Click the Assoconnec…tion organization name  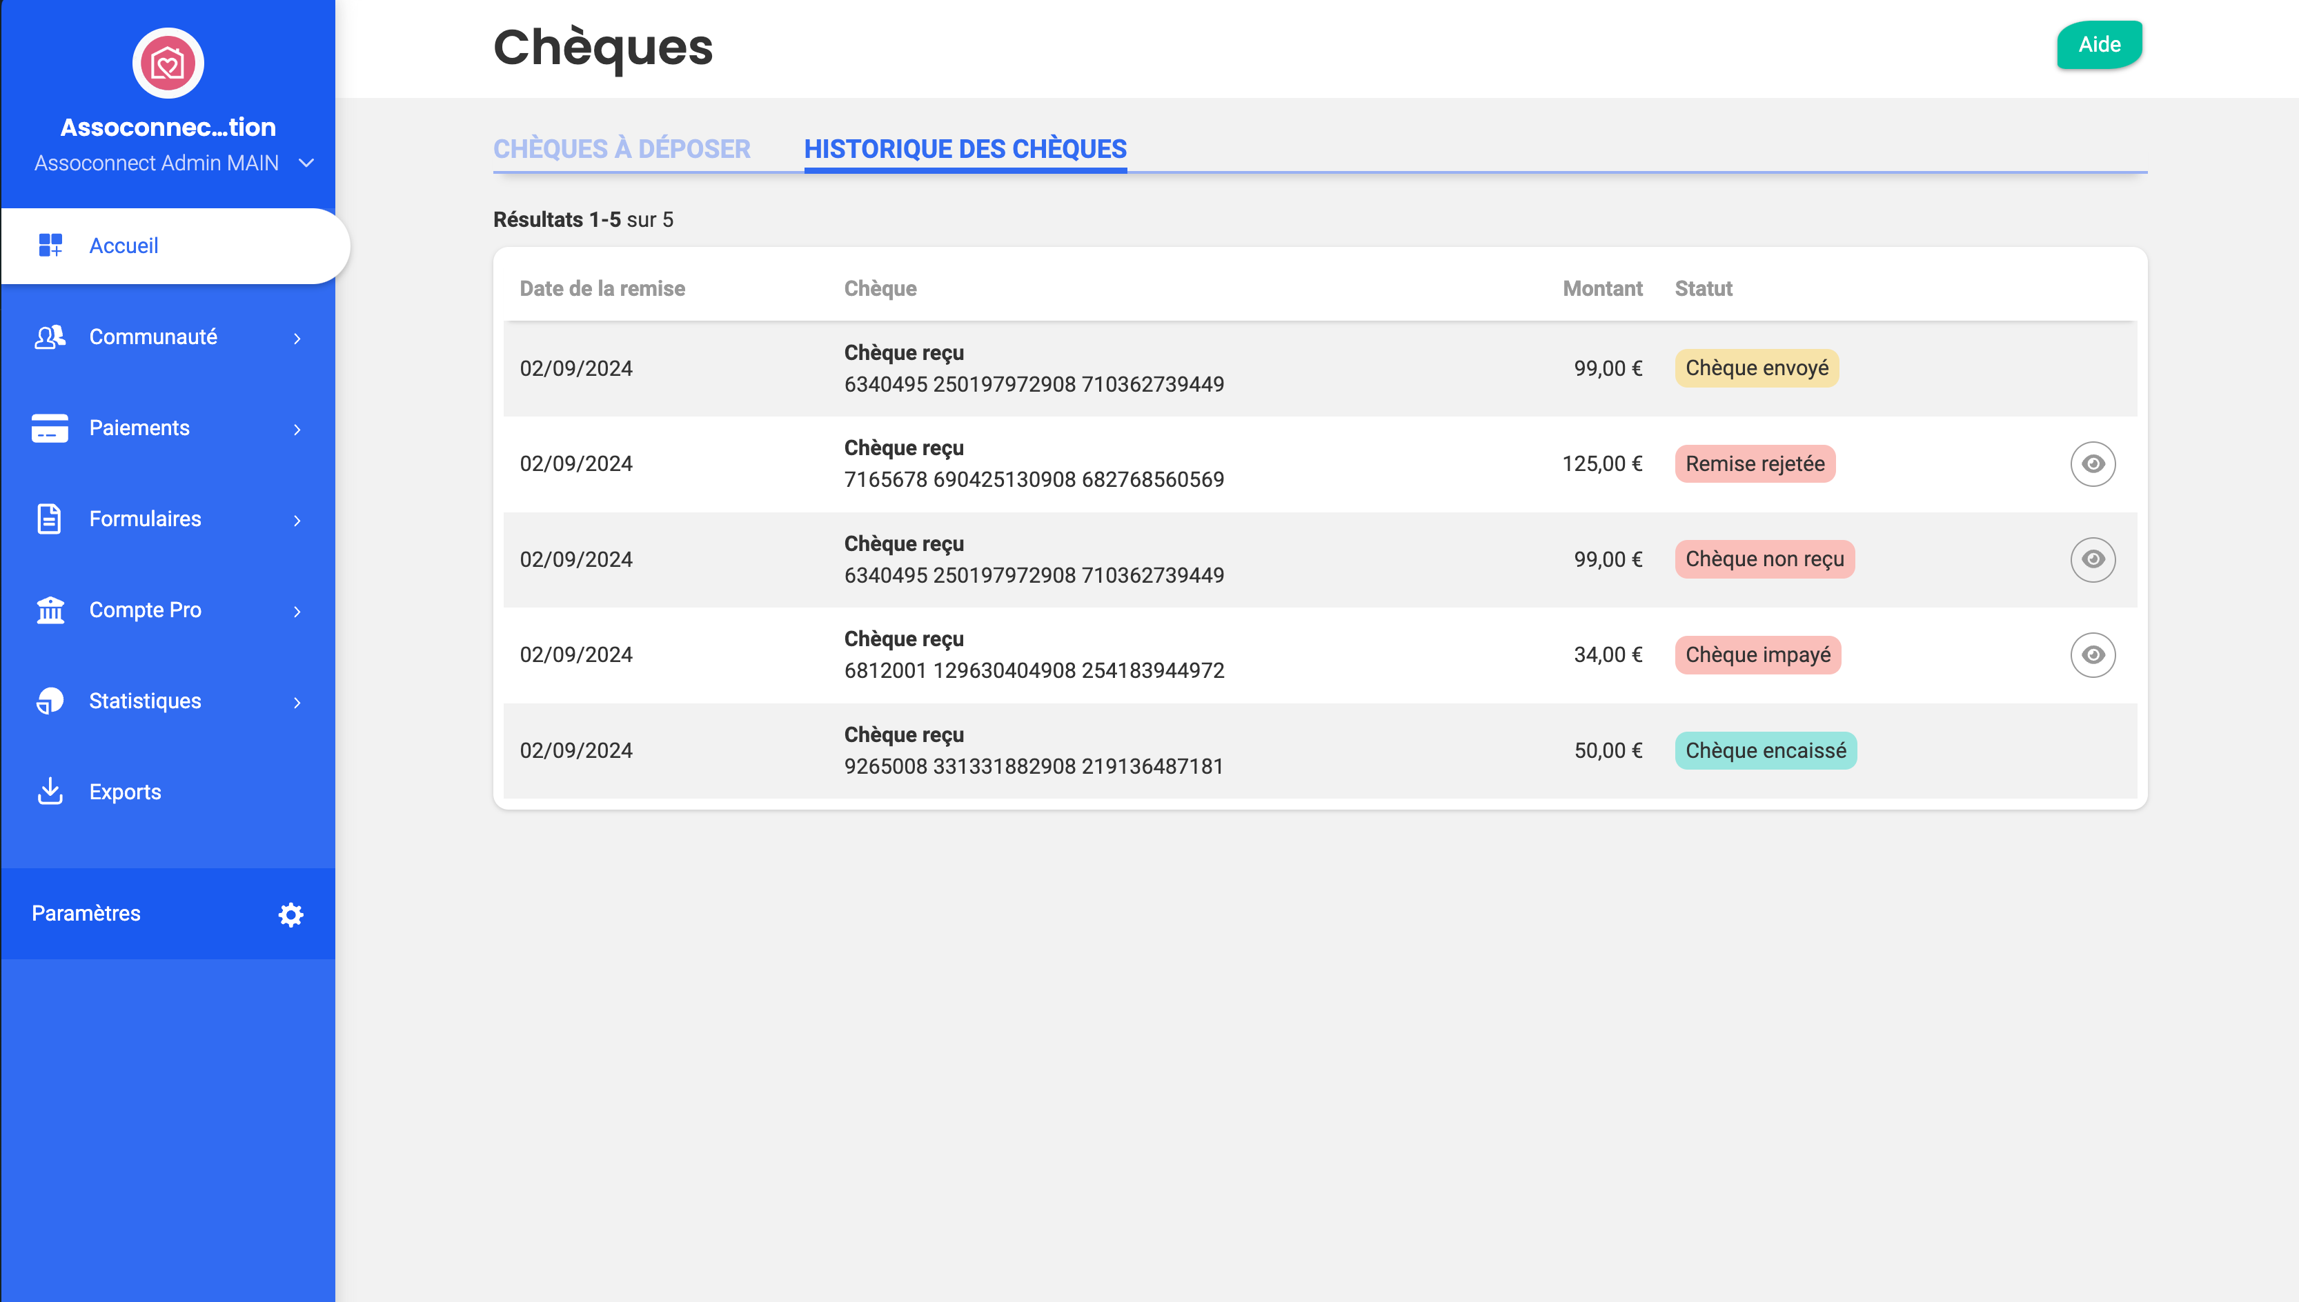coord(168,127)
